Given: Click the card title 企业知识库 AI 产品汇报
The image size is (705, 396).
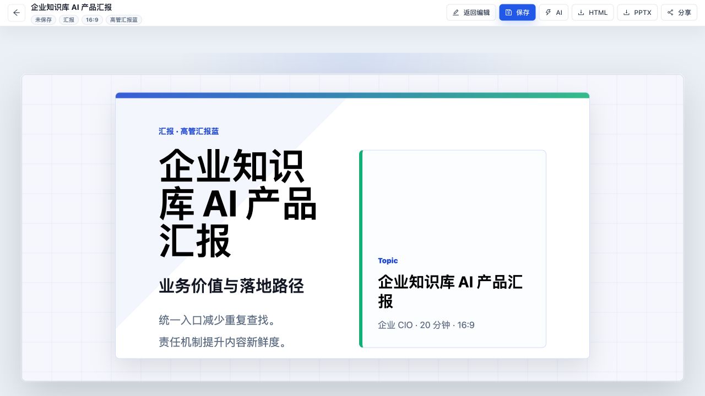Looking at the screenshot, I should click(x=450, y=291).
